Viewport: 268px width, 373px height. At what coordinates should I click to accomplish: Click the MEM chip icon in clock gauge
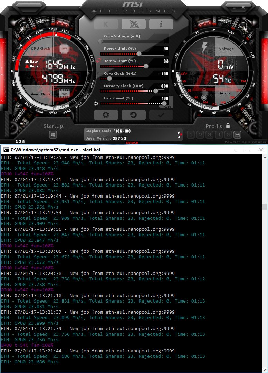pos(64,94)
